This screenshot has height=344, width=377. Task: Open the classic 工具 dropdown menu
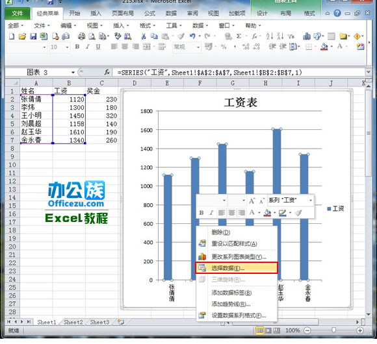click(x=174, y=25)
